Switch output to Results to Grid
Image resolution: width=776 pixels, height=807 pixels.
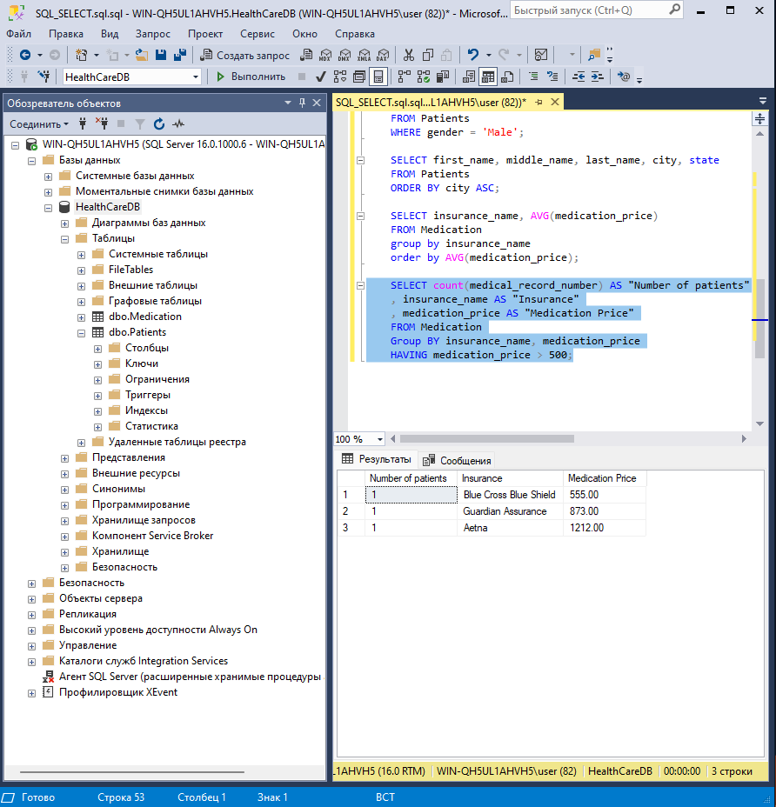click(x=488, y=77)
